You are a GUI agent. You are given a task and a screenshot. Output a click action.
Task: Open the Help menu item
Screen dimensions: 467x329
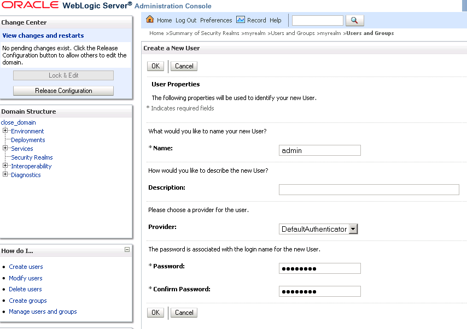pyautogui.click(x=276, y=20)
